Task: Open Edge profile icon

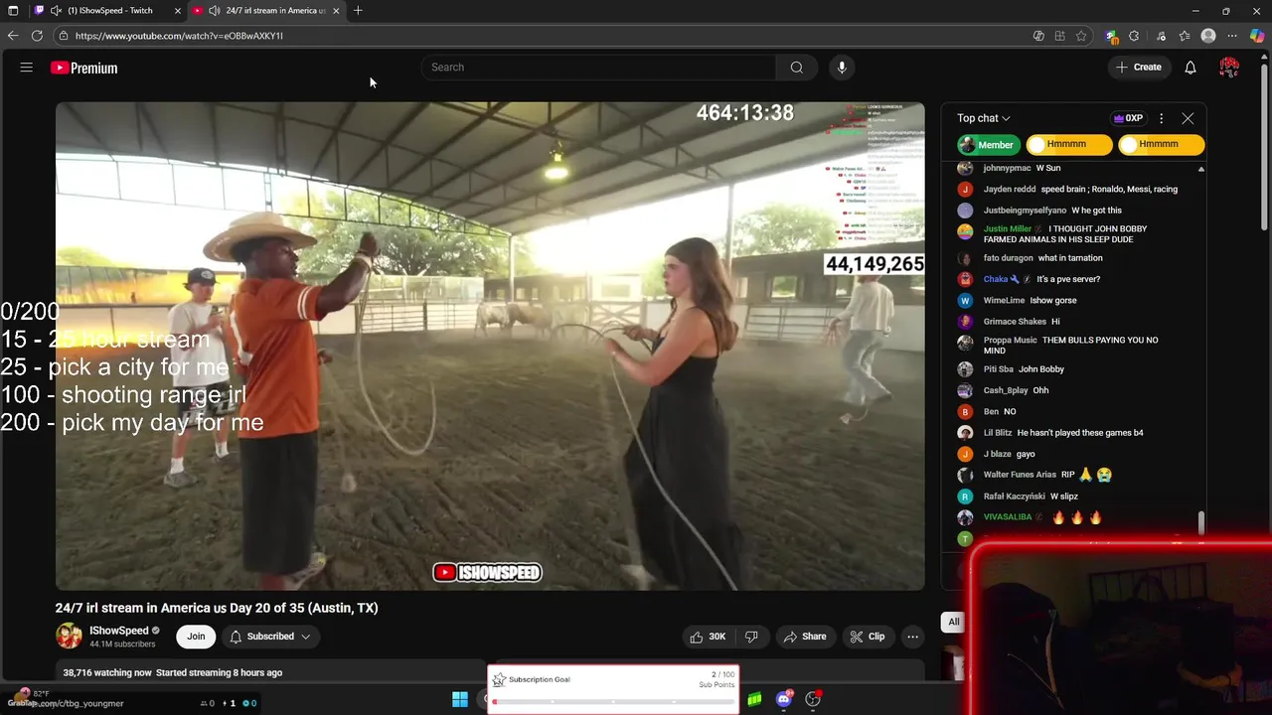Action: (1208, 36)
